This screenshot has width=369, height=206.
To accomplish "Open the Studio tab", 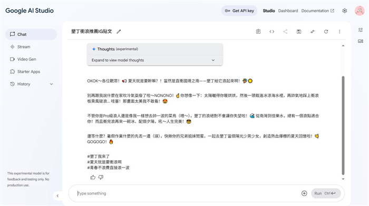I will click(269, 11).
